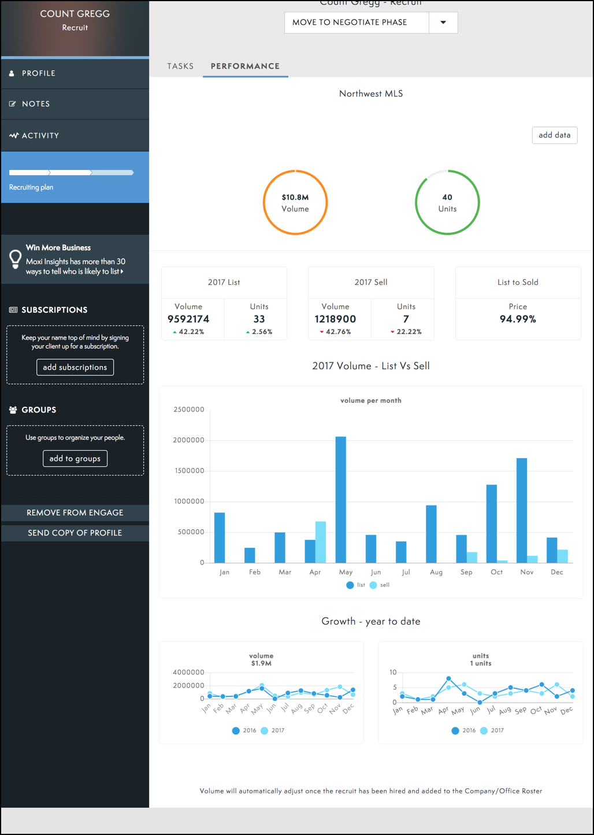594x835 pixels.
Task: Click the lightbulb Moxi Insights icon
Action: [x=16, y=259]
